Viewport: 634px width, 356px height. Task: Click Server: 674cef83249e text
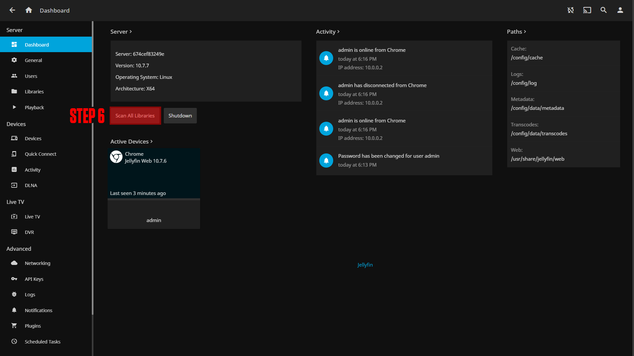140,54
